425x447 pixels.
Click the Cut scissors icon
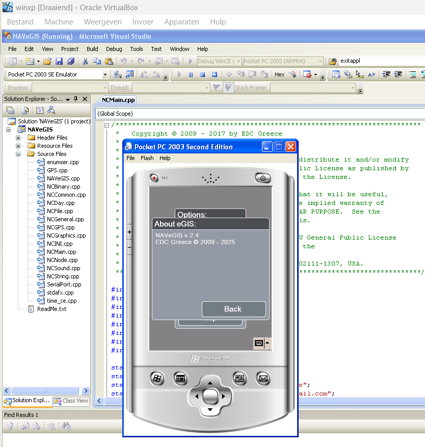(x=85, y=61)
